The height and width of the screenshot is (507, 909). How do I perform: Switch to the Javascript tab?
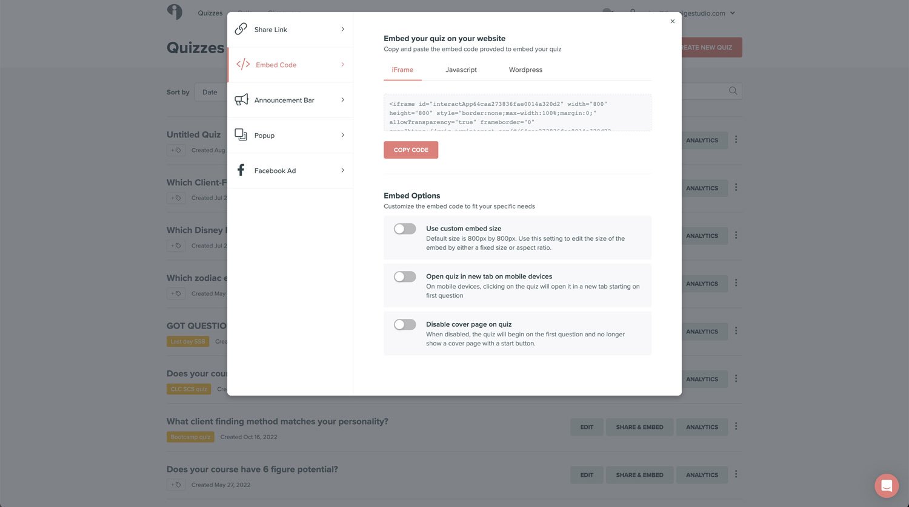coord(461,70)
